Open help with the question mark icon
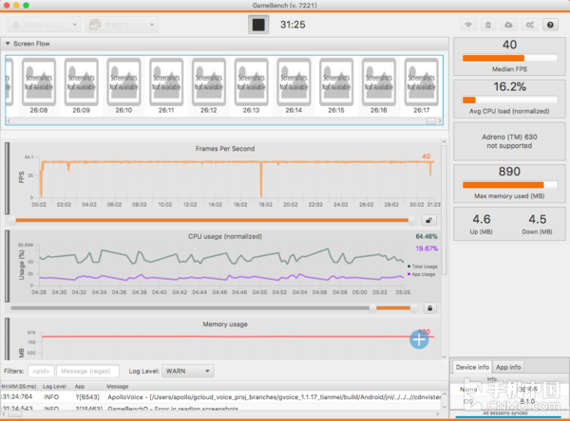Screen dimensions: 570x421 point(549,25)
